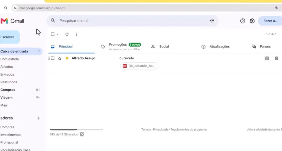Switch to the Fóruns tab

[x=265, y=46]
